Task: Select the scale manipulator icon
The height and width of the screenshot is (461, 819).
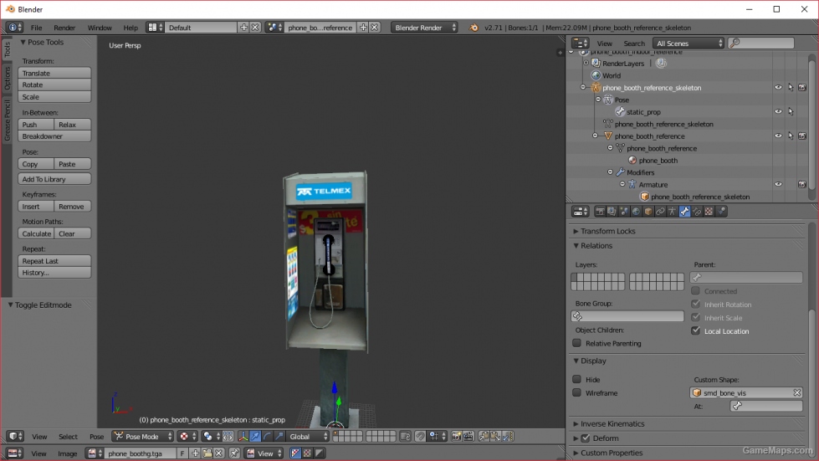Action: point(279,437)
